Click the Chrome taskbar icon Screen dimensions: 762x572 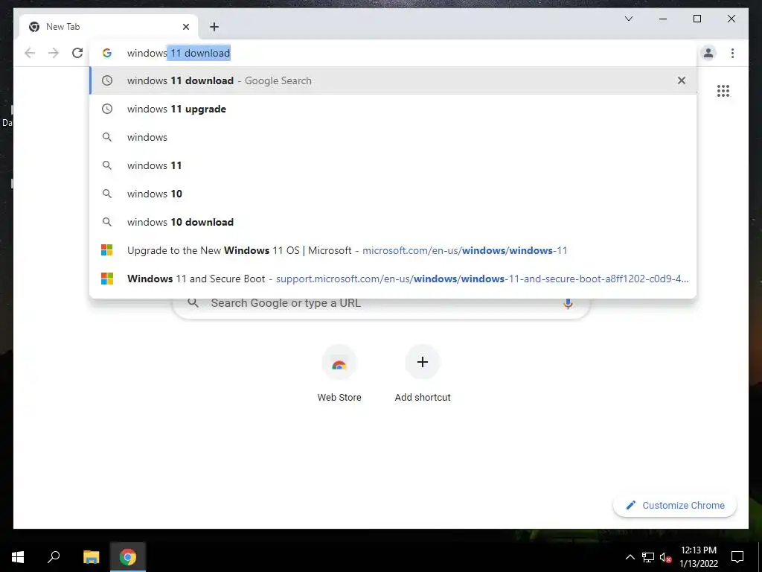(128, 557)
